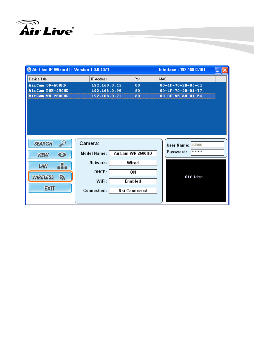The width and height of the screenshot is (254, 359).
Task: Focus the User Name field
Action: [x=207, y=145]
